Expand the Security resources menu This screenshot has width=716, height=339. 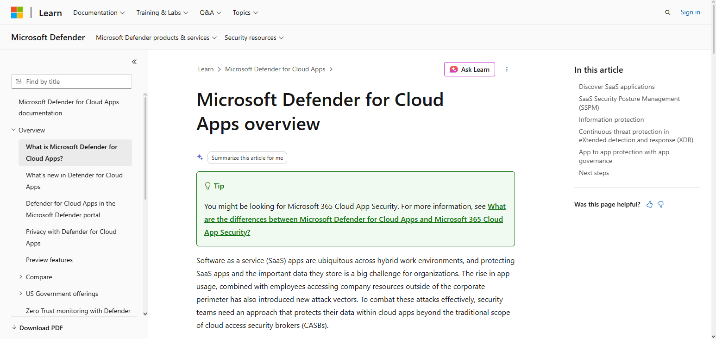click(254, 38)
